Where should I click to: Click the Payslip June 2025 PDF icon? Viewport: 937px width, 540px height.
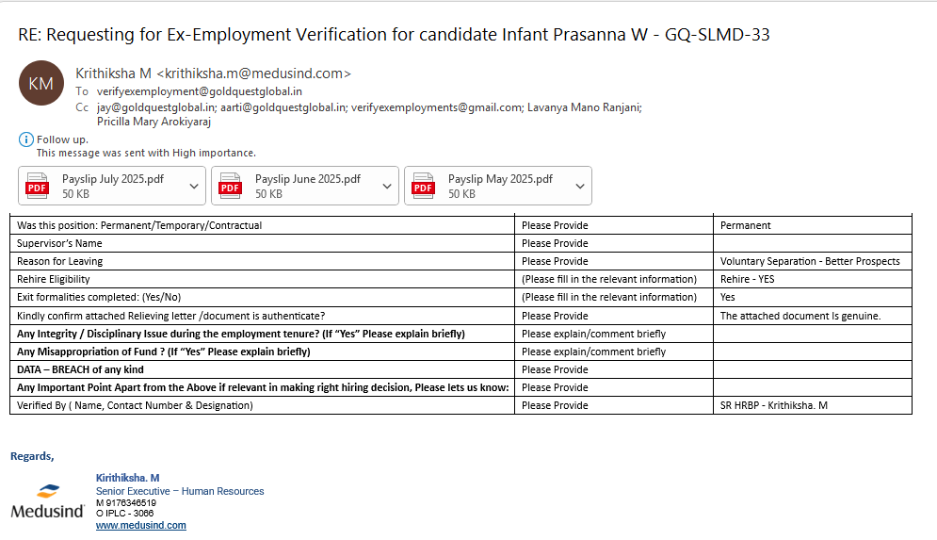coord(230,186)
